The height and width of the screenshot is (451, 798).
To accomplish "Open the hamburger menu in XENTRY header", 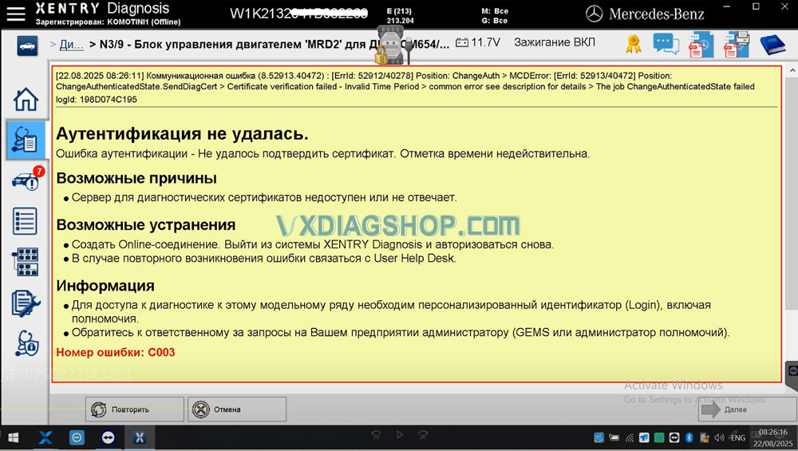I will (16, 14).
